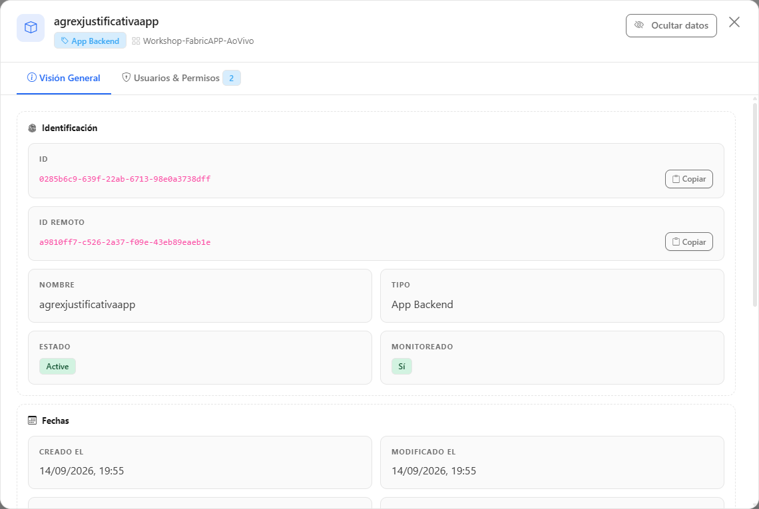The width and height of the screenshot is (759, 509).
Task: Click the workspace grid icon beside Workshop-FabricAPP-AoVivo
Action: [136, 41]
